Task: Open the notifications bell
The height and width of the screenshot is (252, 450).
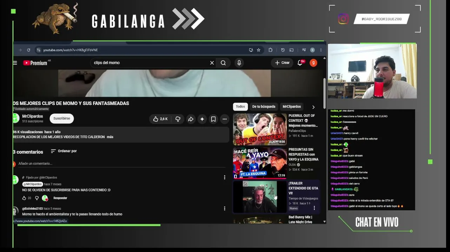Action: click(300, 63)
